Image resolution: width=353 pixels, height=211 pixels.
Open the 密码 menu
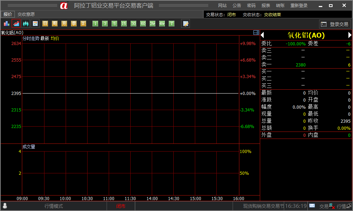(251, 6)
